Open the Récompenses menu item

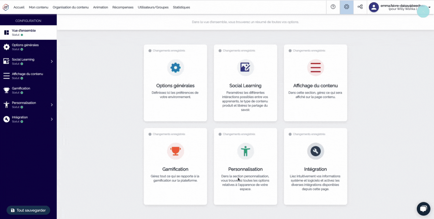[x=123, y=7]
